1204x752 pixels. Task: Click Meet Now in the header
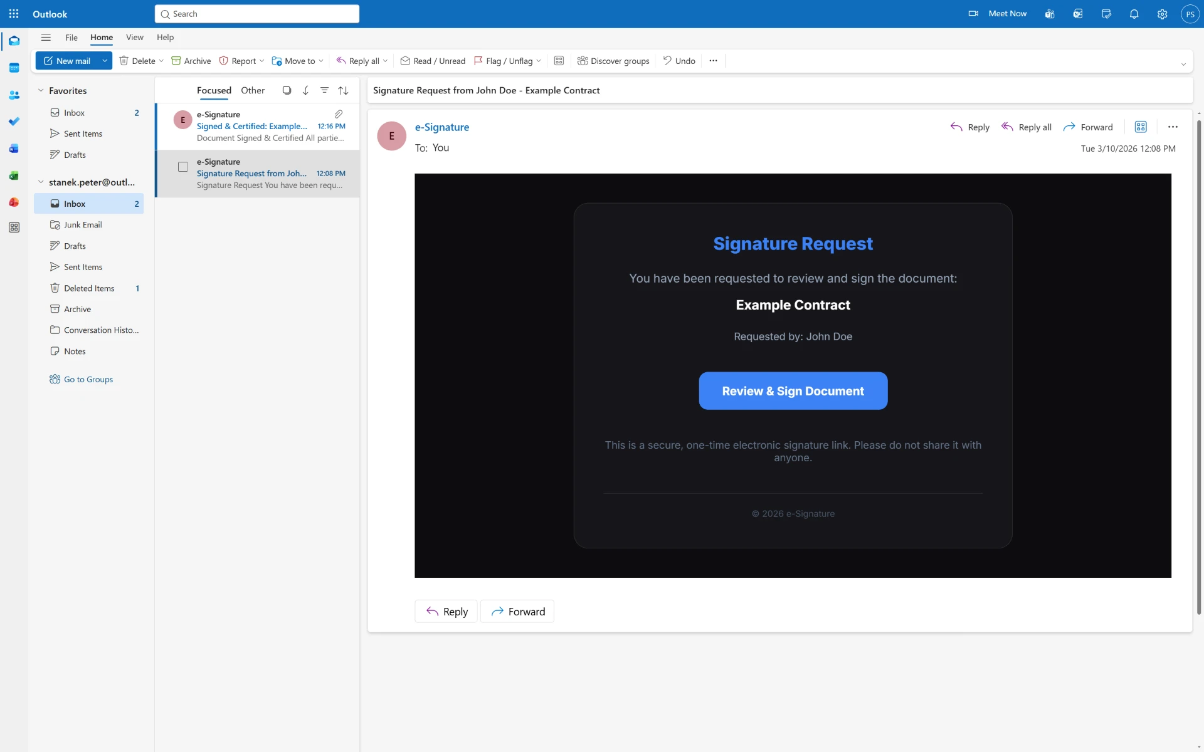998,14
